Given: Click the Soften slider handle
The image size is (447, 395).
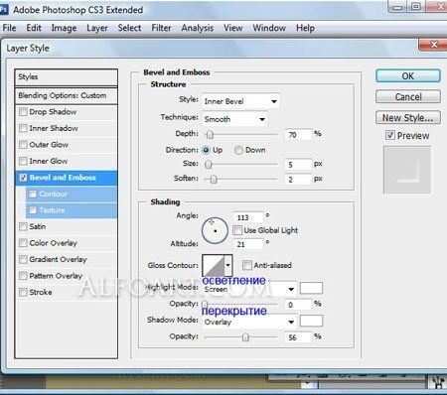Looking at the screenshot, I should point(214,180).
